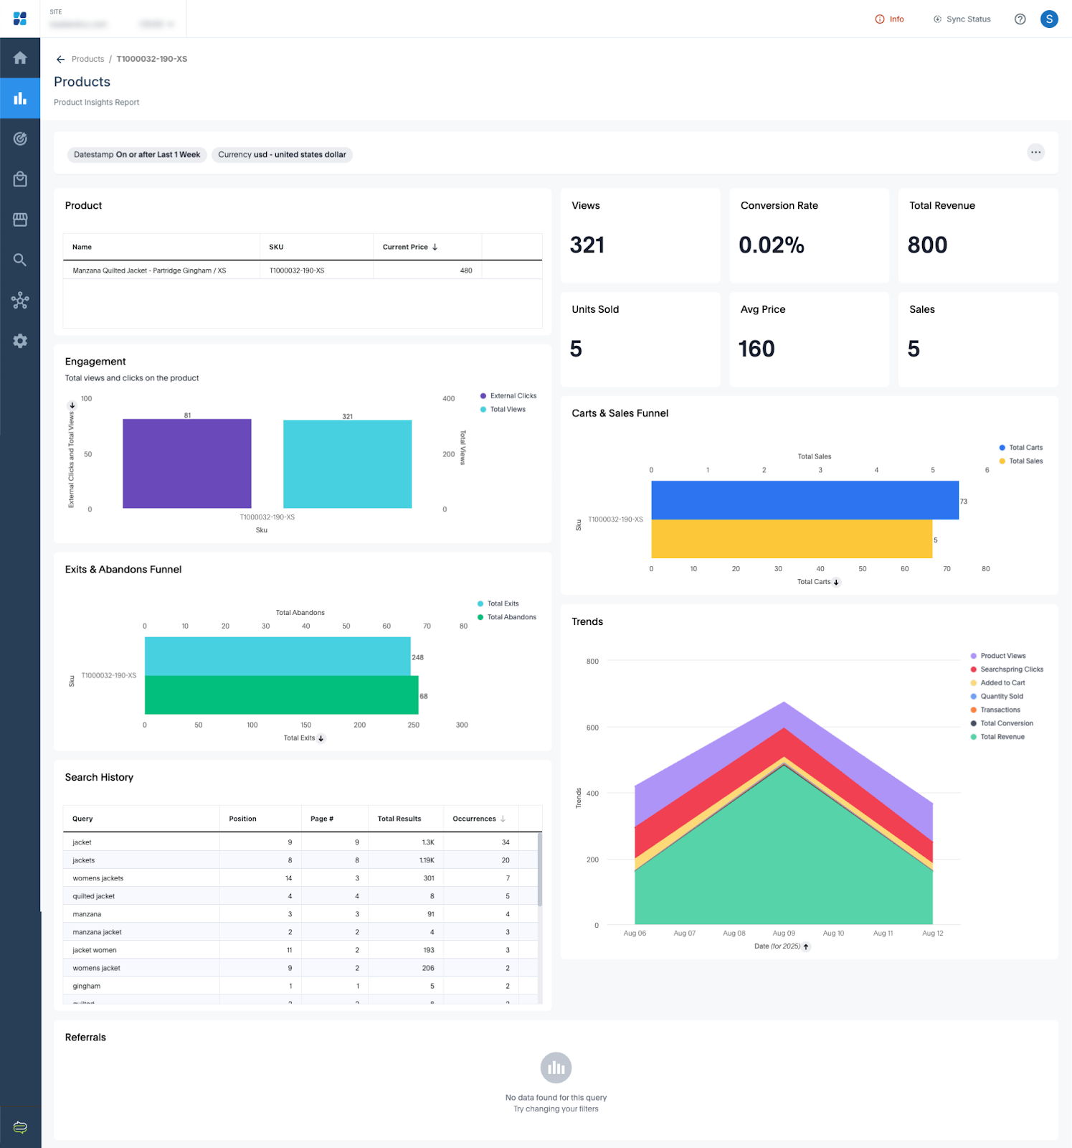This screenshot has width=1072, height=1148.
Task: Toggle External Clicks legend series
Action: point(512,396)
